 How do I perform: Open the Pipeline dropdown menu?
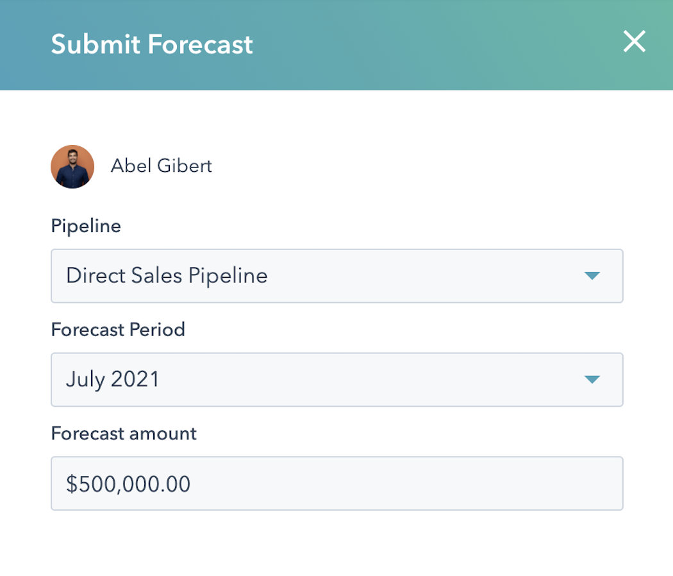[x=336, y=276]
